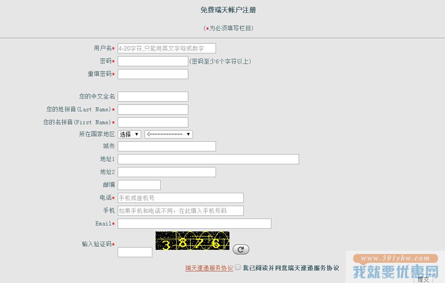The height and width of the screenshot is (283, 445).
Task: Check the agree to service agreement checkbox
Action: pos(238,267)
